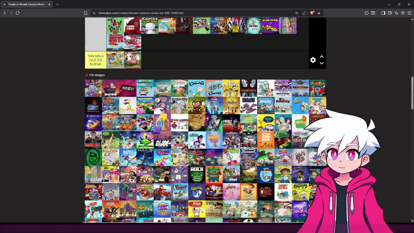This screenshot has width=414, height=233.
Task: Click the Green Eggs and Ham image
Action: (266, 140)
